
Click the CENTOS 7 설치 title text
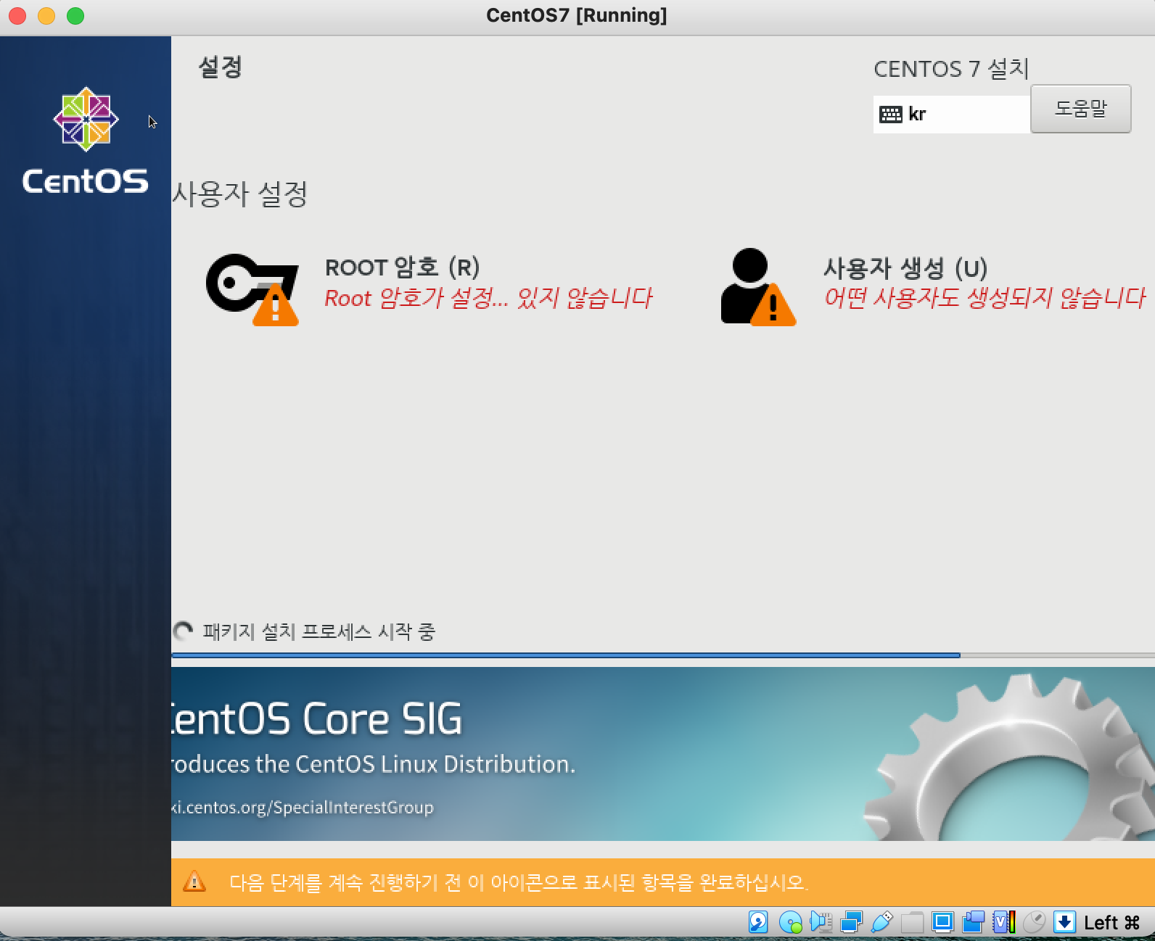[951, 69]
